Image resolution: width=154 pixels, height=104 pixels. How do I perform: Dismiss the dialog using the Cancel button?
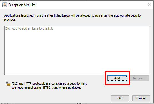[x=141, y=98]
